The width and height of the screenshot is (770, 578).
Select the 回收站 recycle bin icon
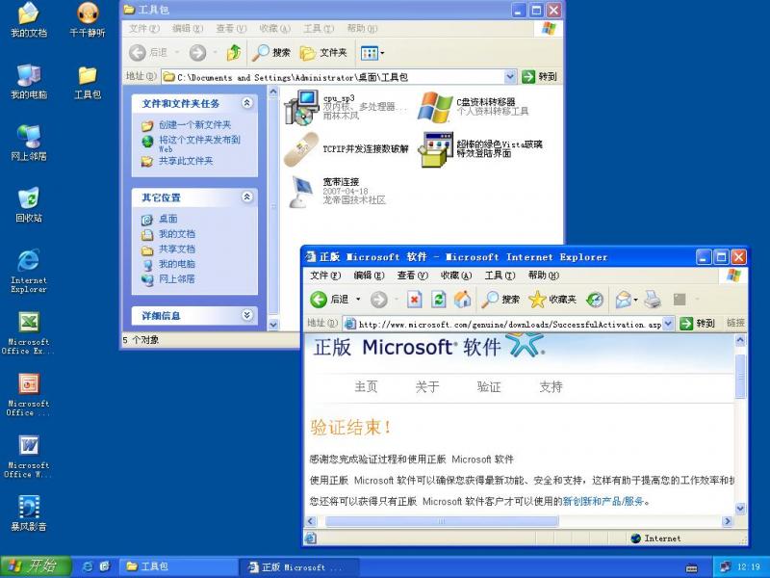tap(29, 204)
